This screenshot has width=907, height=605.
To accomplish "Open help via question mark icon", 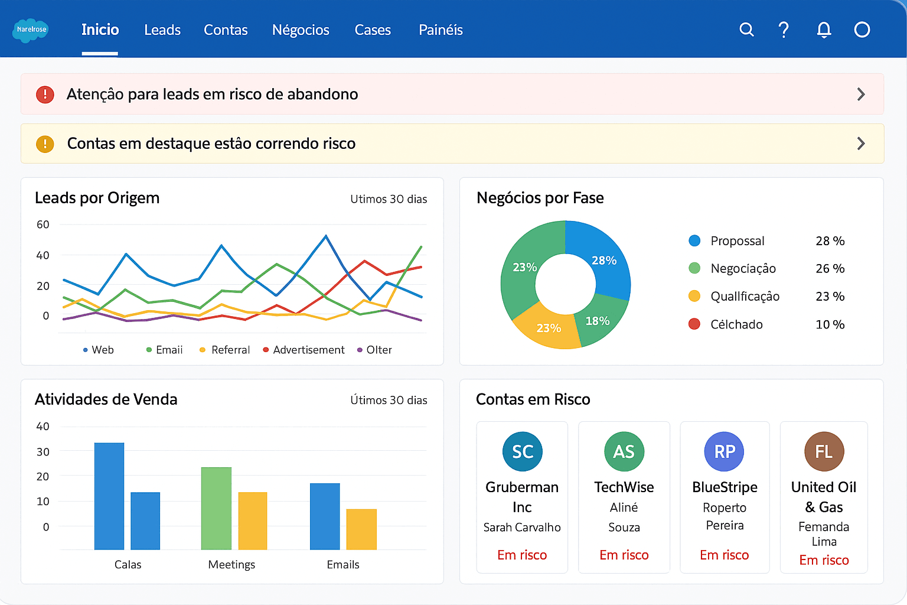I will [x=784, y=30].
